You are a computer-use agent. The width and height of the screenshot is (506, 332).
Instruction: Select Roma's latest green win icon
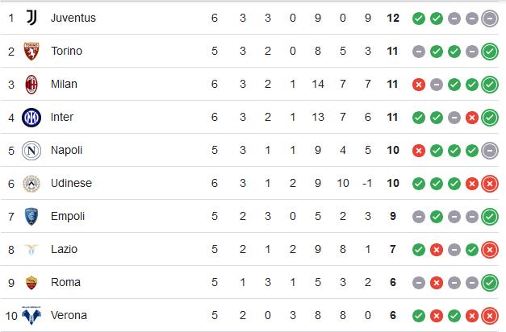click(x=490, y=283)
